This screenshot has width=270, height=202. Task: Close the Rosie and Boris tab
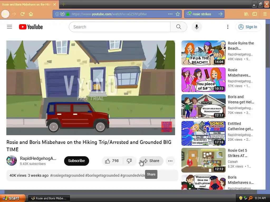click(55, 4)
